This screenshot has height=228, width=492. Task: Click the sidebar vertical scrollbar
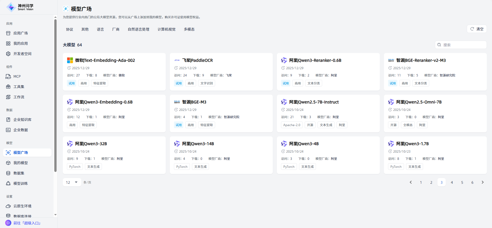point(55,95)
